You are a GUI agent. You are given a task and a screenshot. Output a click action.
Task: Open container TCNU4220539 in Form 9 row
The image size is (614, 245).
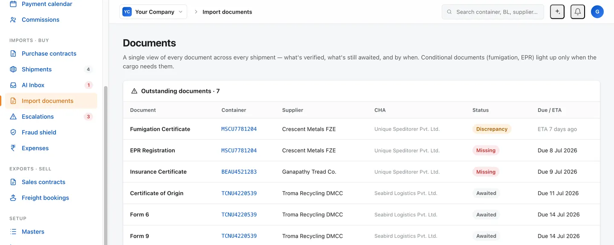(239, 236)
